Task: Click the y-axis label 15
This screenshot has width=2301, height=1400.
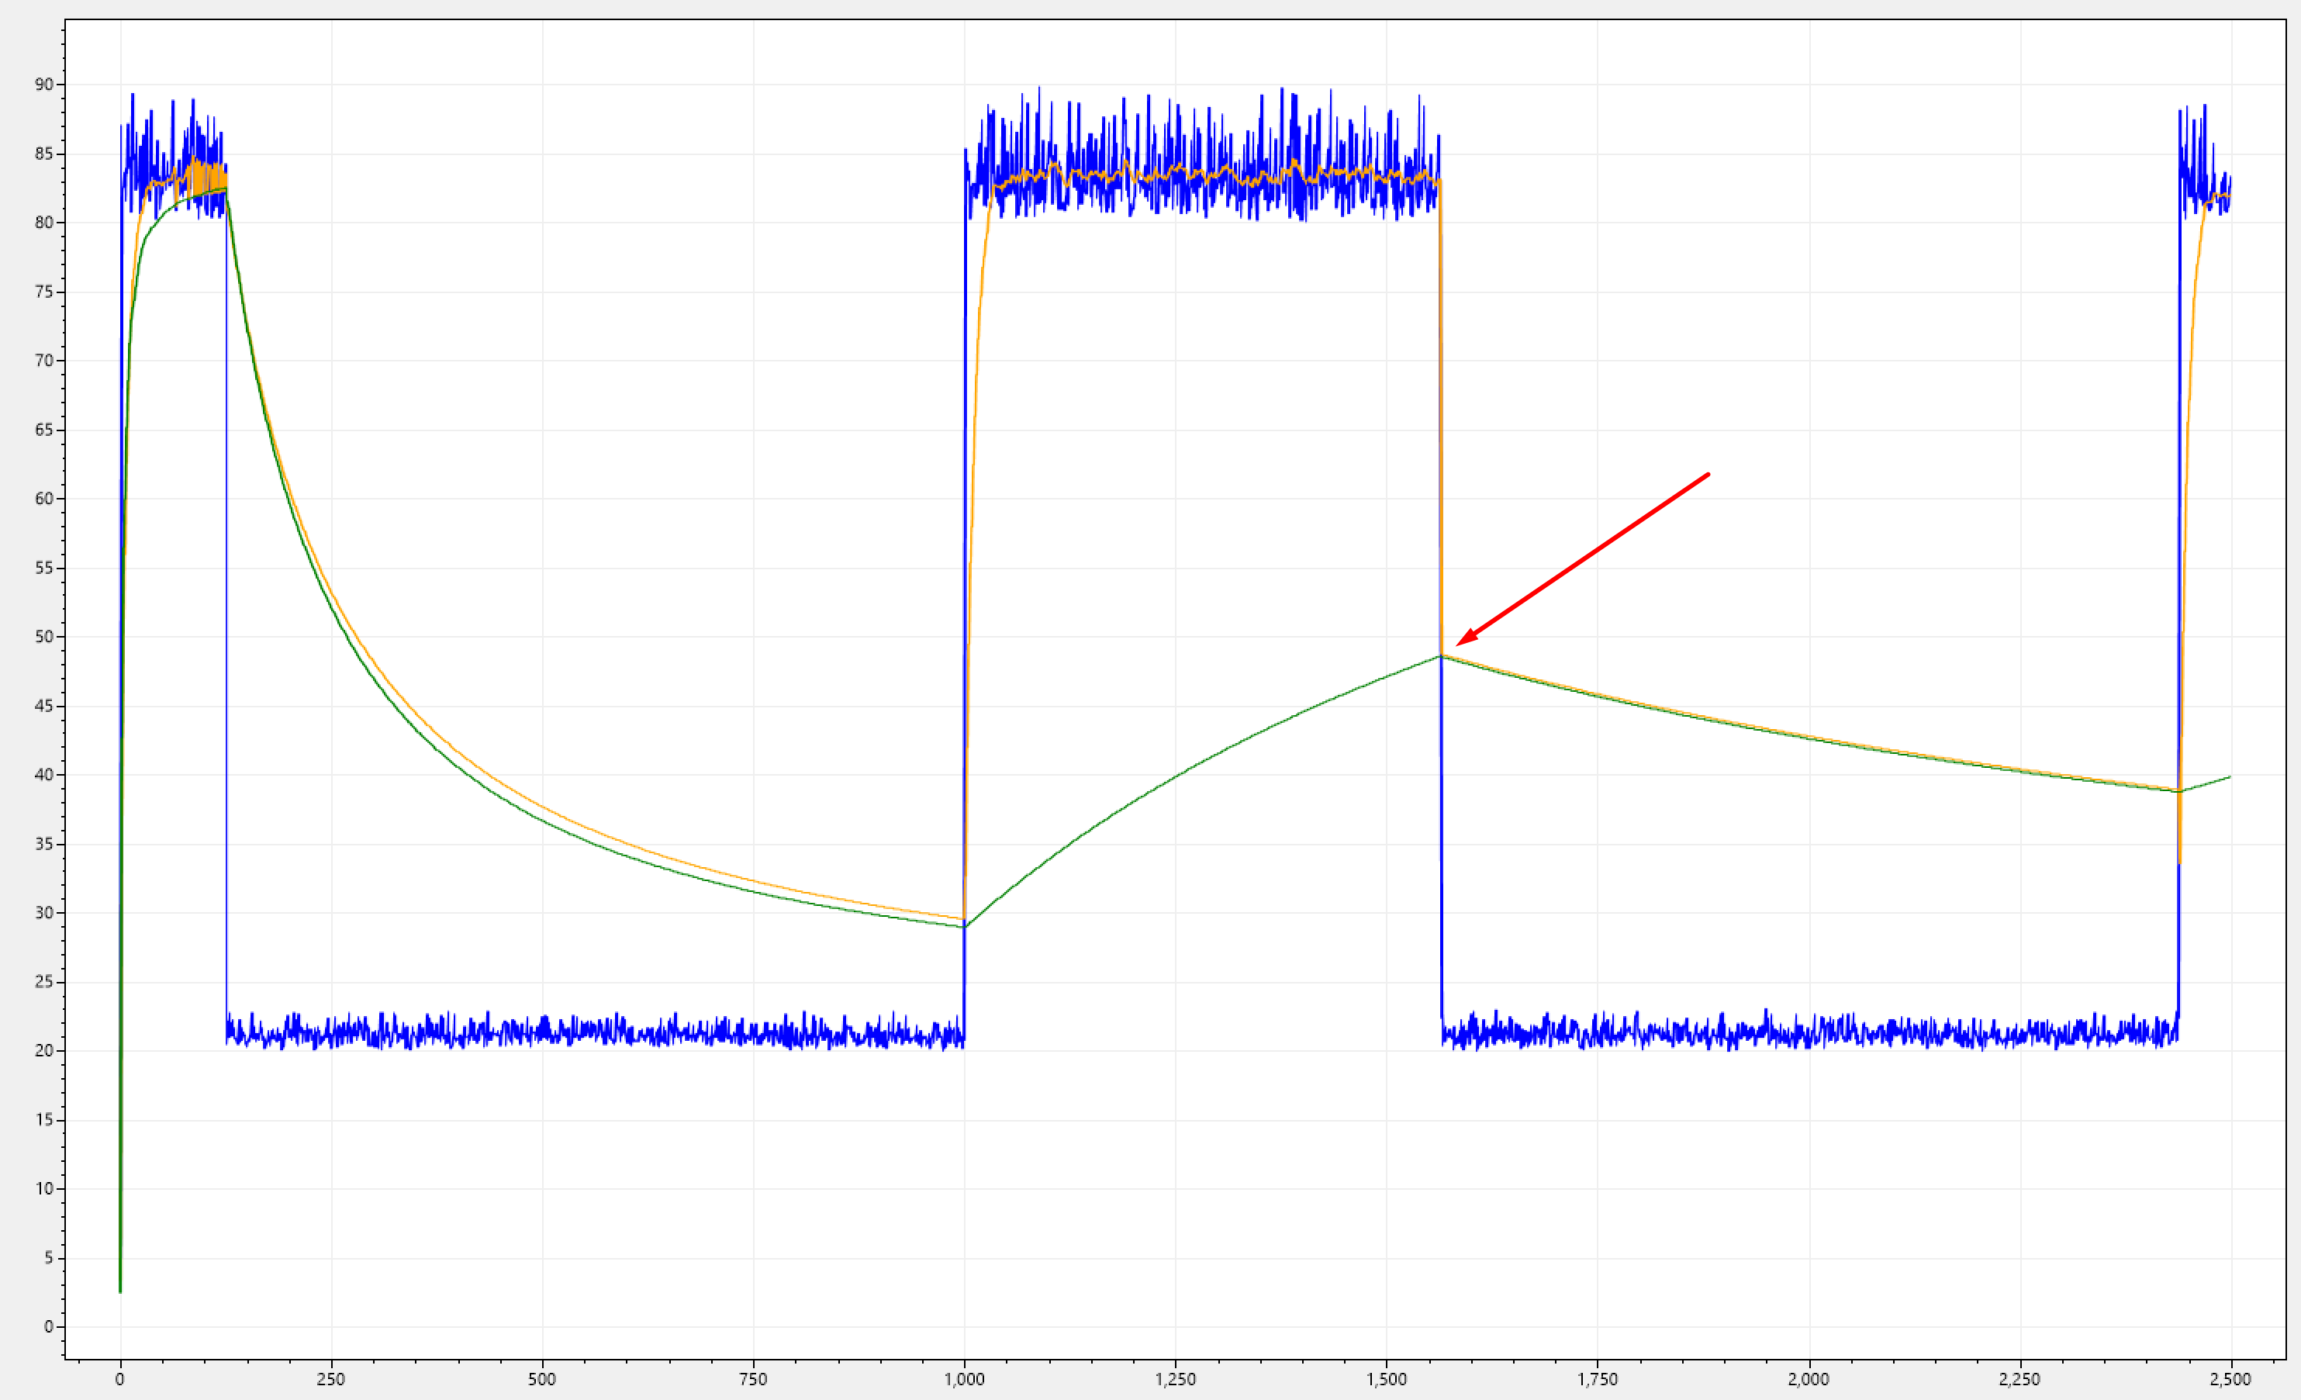Action: [44, 1119]
